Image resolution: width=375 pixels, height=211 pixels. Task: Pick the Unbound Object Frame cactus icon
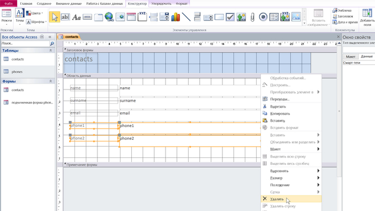pyautogui.click(x=241, y=17)
